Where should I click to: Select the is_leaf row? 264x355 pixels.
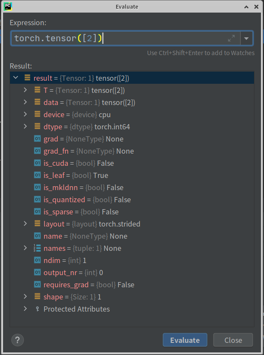click(x=132, y=175)
